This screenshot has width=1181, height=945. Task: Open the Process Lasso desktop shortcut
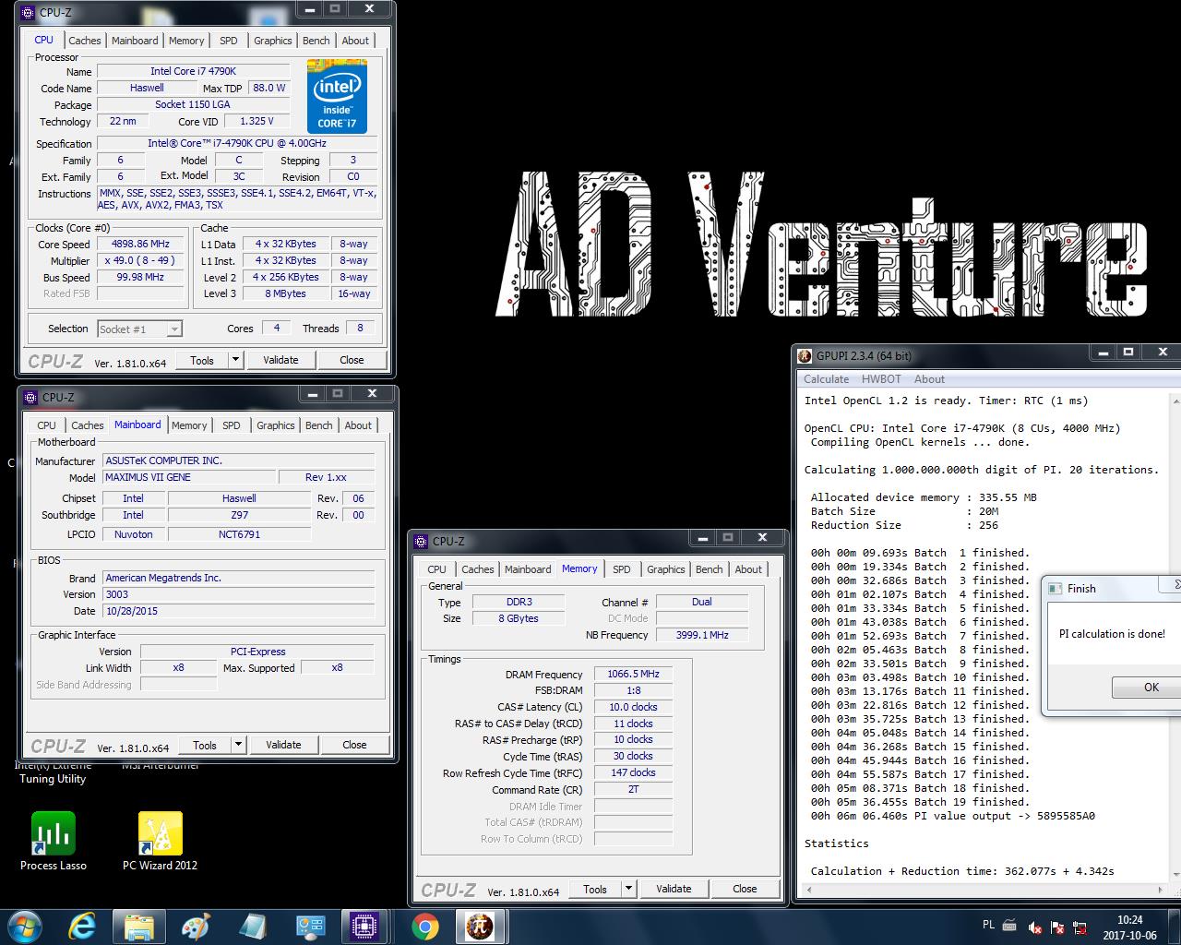coord(54,842)
